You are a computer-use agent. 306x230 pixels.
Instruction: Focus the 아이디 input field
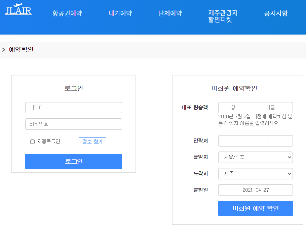click(x=73, y=108)
